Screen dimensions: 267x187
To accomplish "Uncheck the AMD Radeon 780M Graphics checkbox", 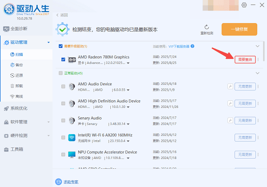I will click(63, 60).
